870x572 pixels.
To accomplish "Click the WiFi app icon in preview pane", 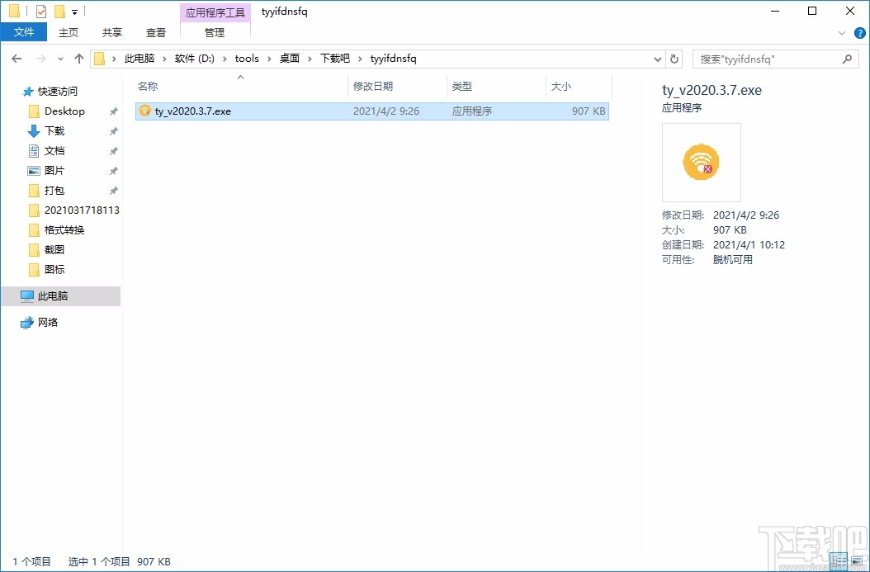I will click(x=701, y=162).
